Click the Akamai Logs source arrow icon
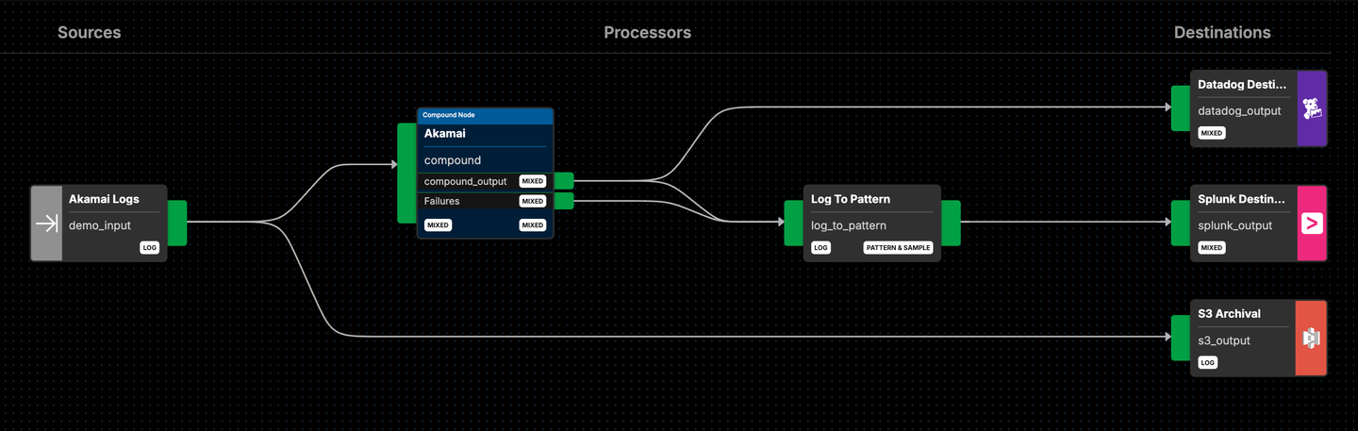Viewport: 1358px width, 431px height. click(x=46, y=224)
